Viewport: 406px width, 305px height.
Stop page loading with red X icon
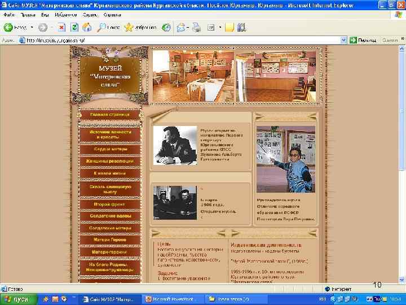pyautogui.click(x=61, y=28)
